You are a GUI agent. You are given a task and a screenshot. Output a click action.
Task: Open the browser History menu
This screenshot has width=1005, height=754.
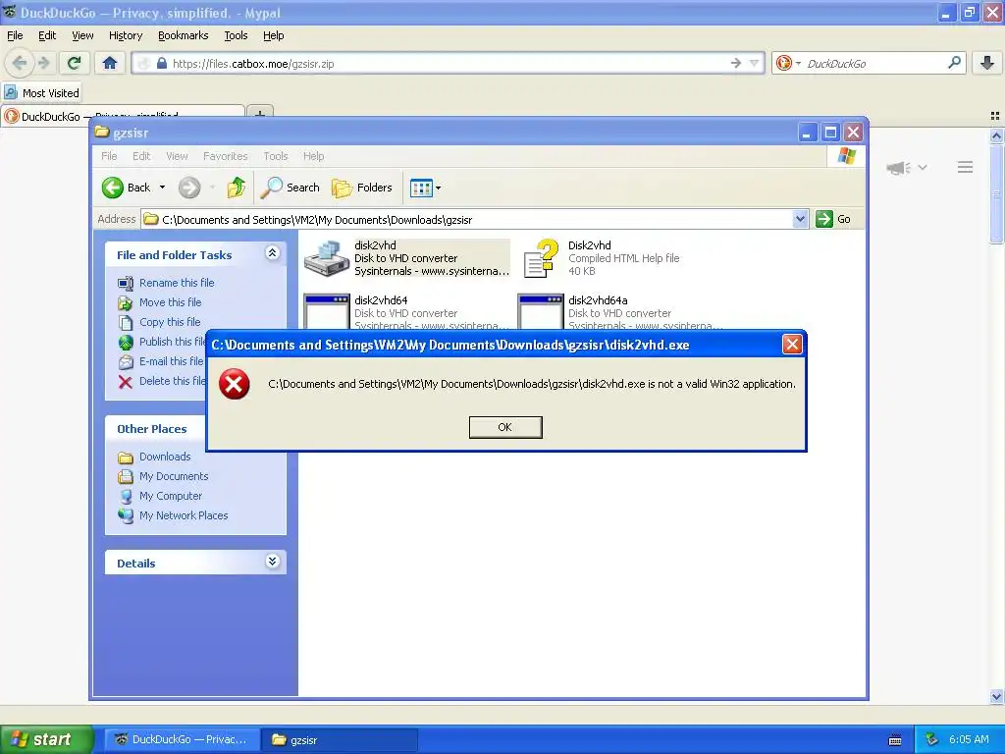point(125,35)
